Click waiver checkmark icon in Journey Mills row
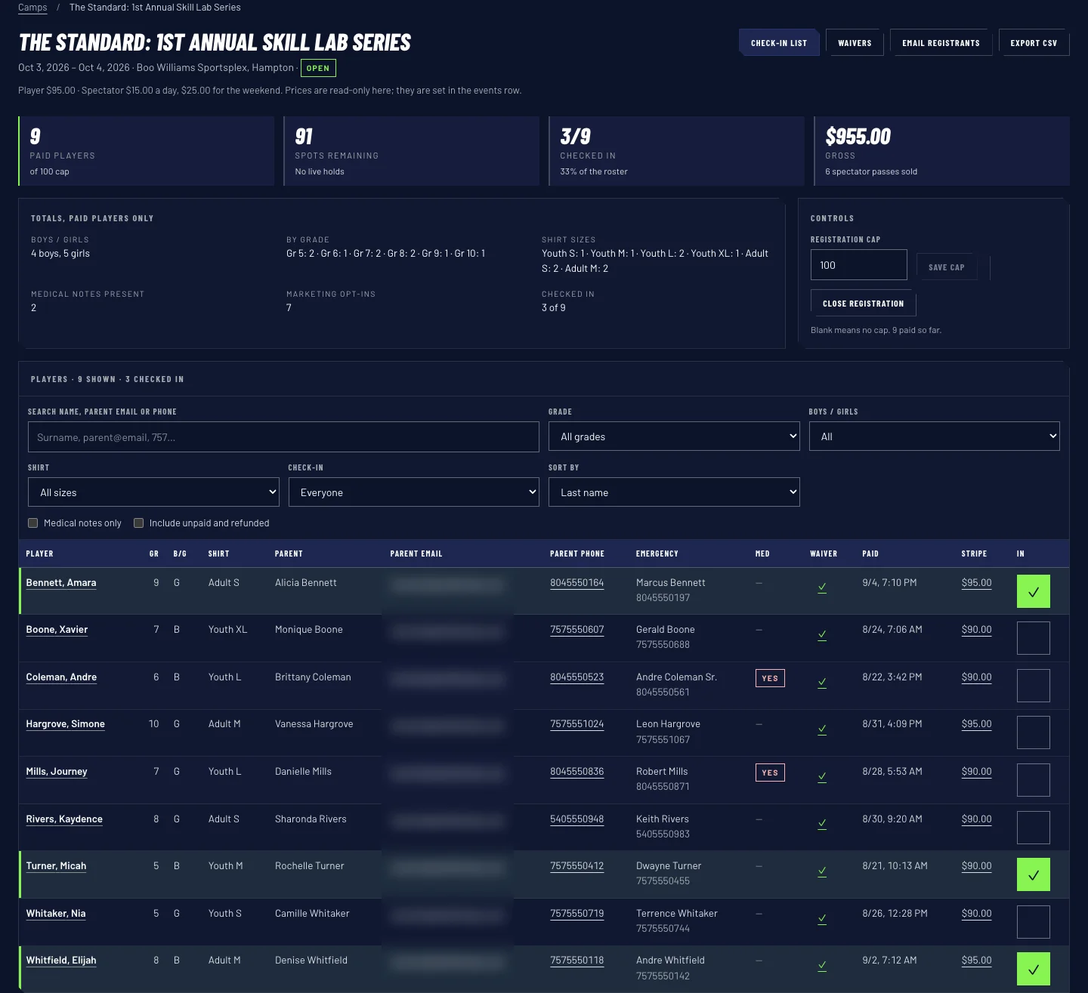The image size is (1088, 993). tap(822, 777)
